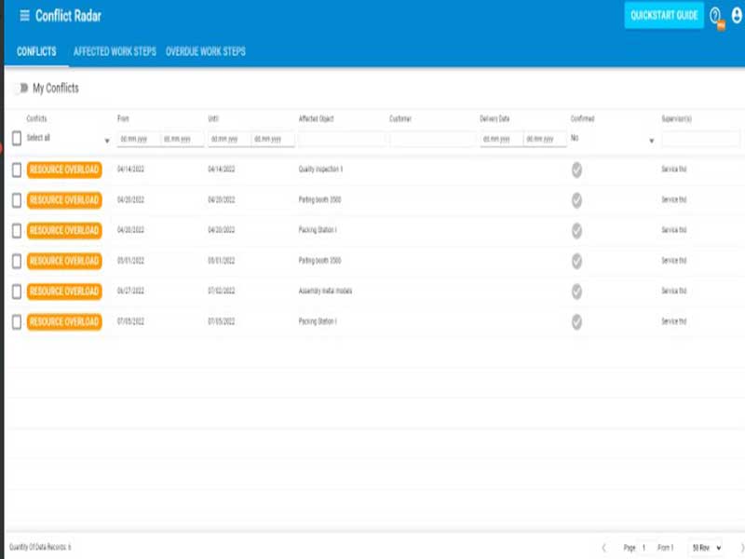Go to next page arrow
745x559 pixels.
coord(741,547)
